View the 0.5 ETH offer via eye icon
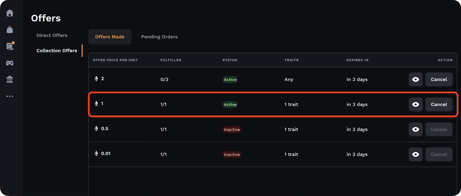The image size is (461, 196). pos(415,130)
